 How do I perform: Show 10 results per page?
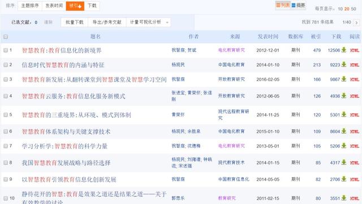tap(340, 9)
